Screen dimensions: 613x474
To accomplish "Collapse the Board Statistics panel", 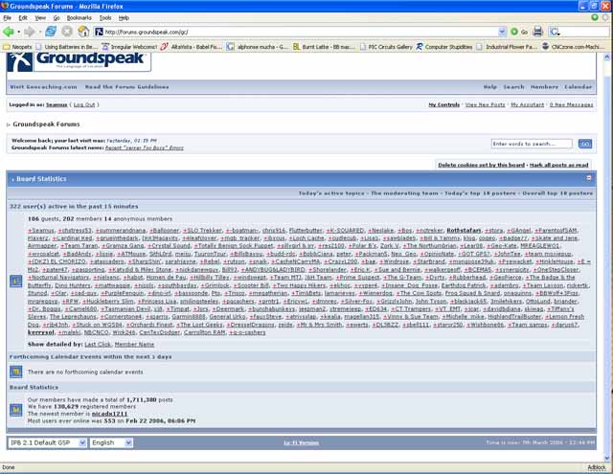I will click(x=589, y=178).
